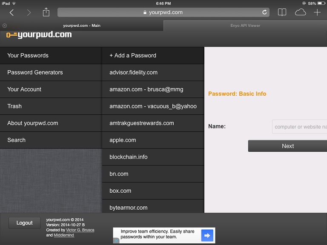Tap the orientation lock status icon
Viewport: 327px width, 245px height.
tap(304, 3)
